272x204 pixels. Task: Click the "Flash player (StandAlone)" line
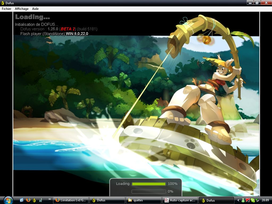(x=54, y=34)
